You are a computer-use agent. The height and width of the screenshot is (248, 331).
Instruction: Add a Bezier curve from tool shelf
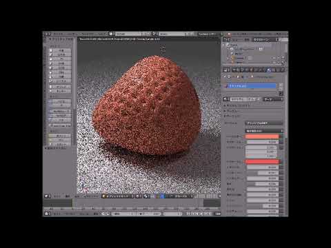(60, 101)
